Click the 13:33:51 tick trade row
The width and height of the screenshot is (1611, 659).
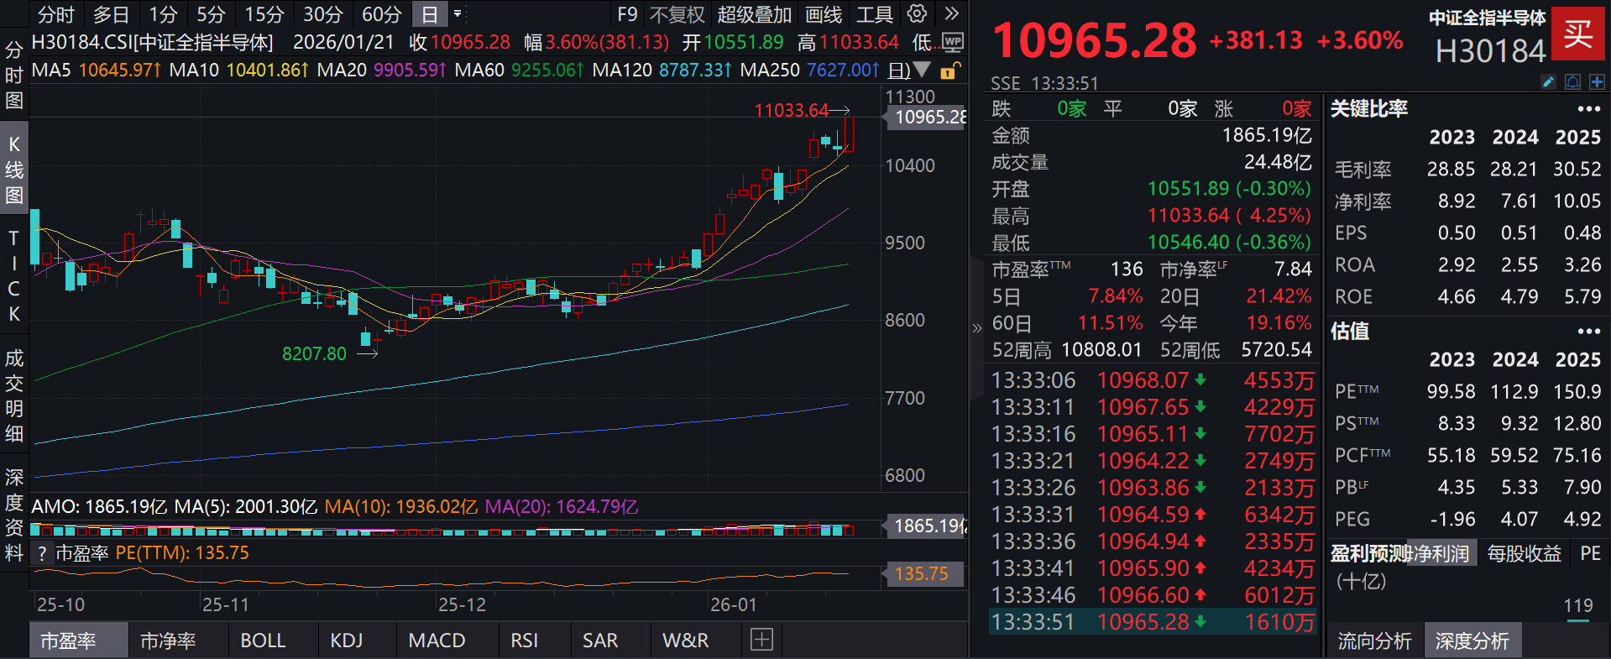tap(1152, 622)
